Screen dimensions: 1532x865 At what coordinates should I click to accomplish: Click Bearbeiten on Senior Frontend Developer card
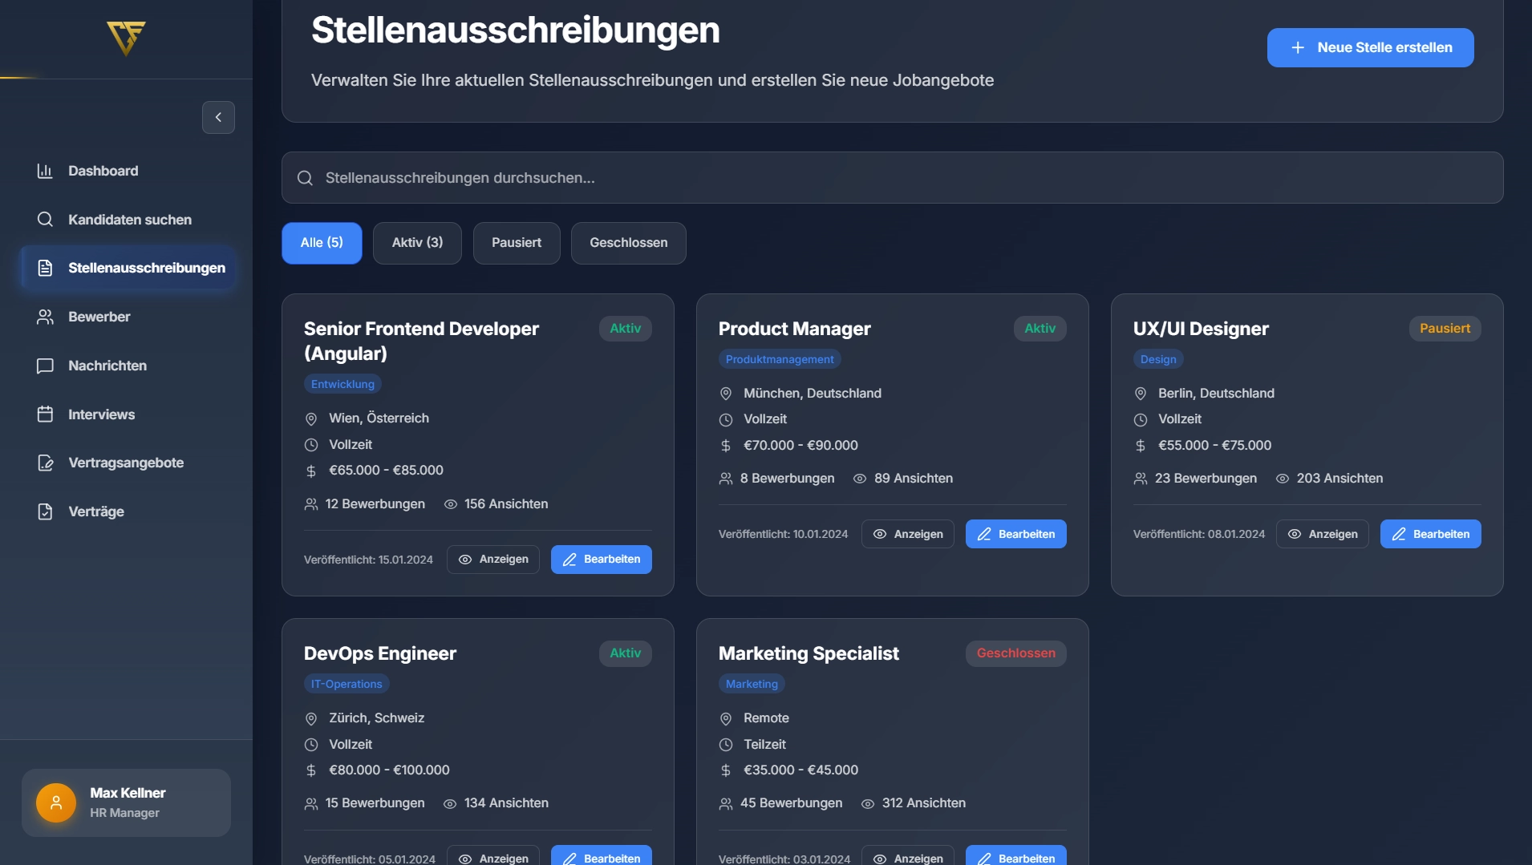[x=601, y=560]
